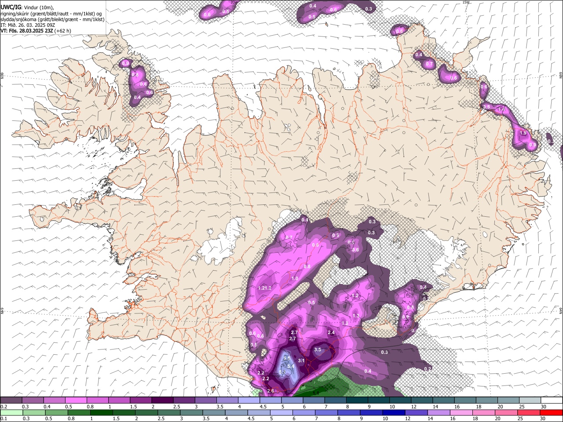Click the 1.9 value on the east coast
This screenshot has width=563, height=422.
coord(523,133)
